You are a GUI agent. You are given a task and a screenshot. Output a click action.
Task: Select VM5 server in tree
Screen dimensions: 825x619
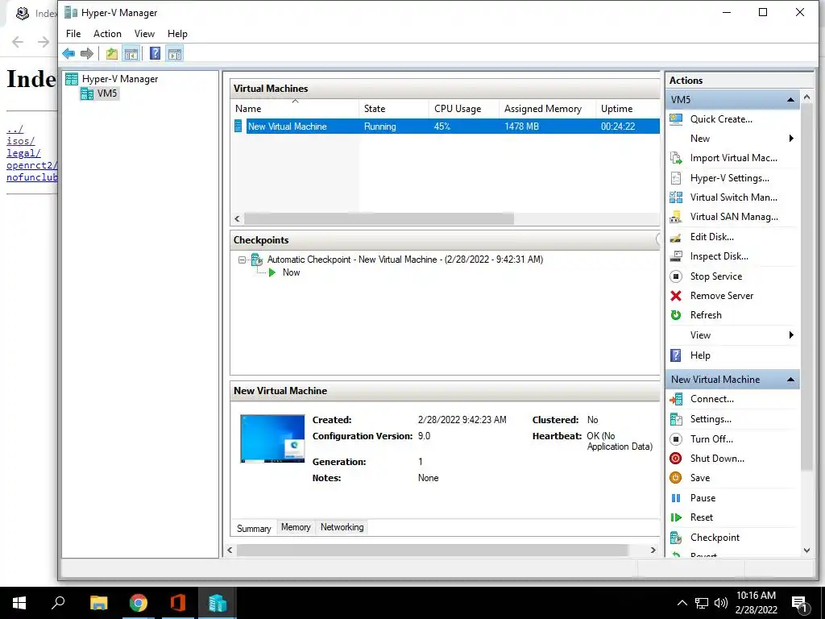(107, 93)
